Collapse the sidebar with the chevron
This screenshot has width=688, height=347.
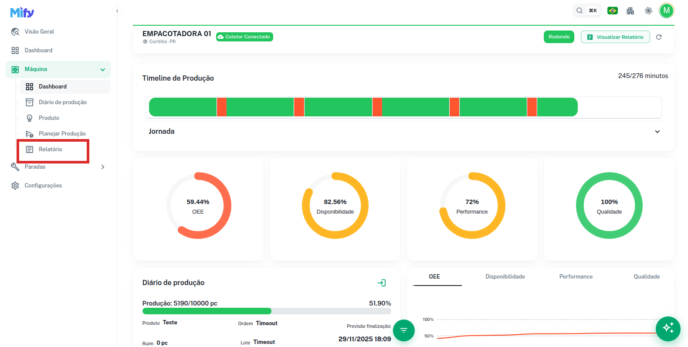point(117,11)
